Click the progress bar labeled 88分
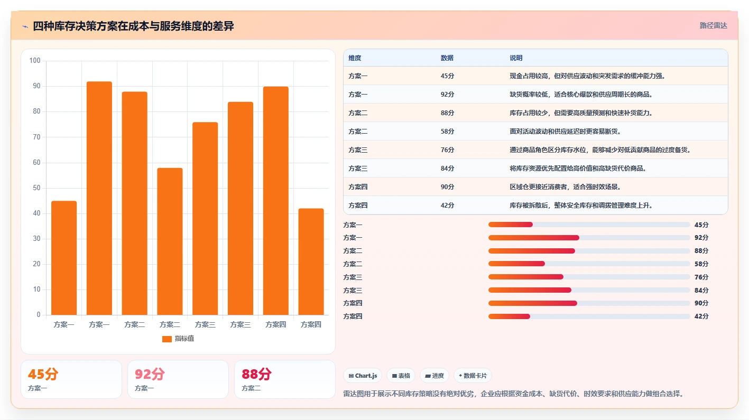 [x=589, y=251]
